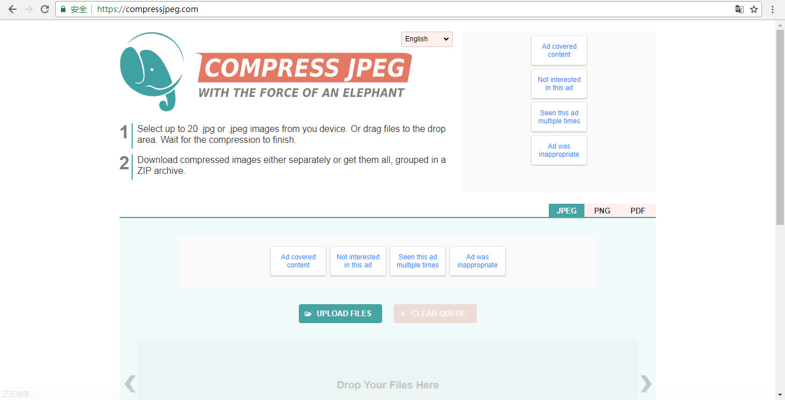Screen dimensions: 785x400
Task: Click the green secure padlock icon
Action: coord(63,9)
